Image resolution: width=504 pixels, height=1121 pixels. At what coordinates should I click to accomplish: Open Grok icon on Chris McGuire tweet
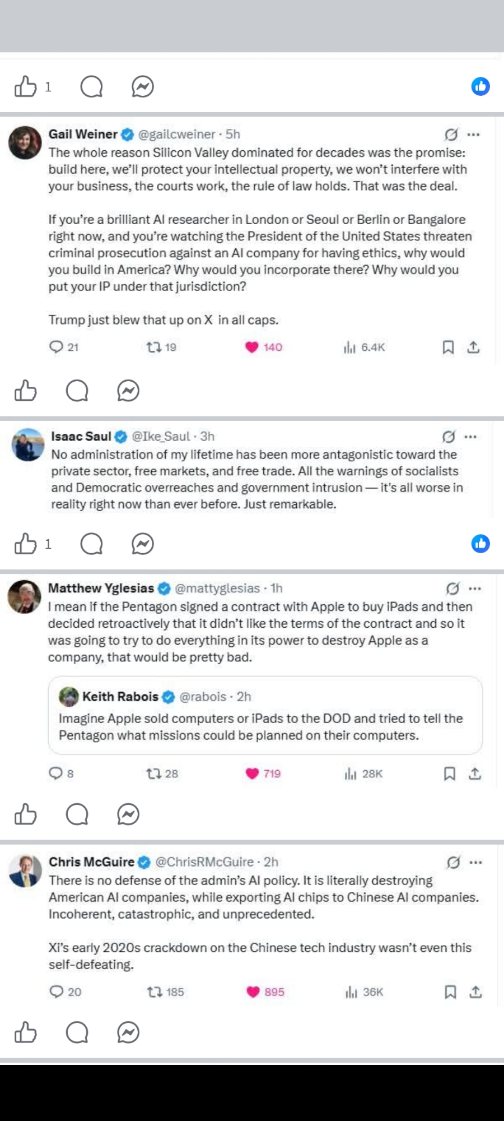pos(453,862)
